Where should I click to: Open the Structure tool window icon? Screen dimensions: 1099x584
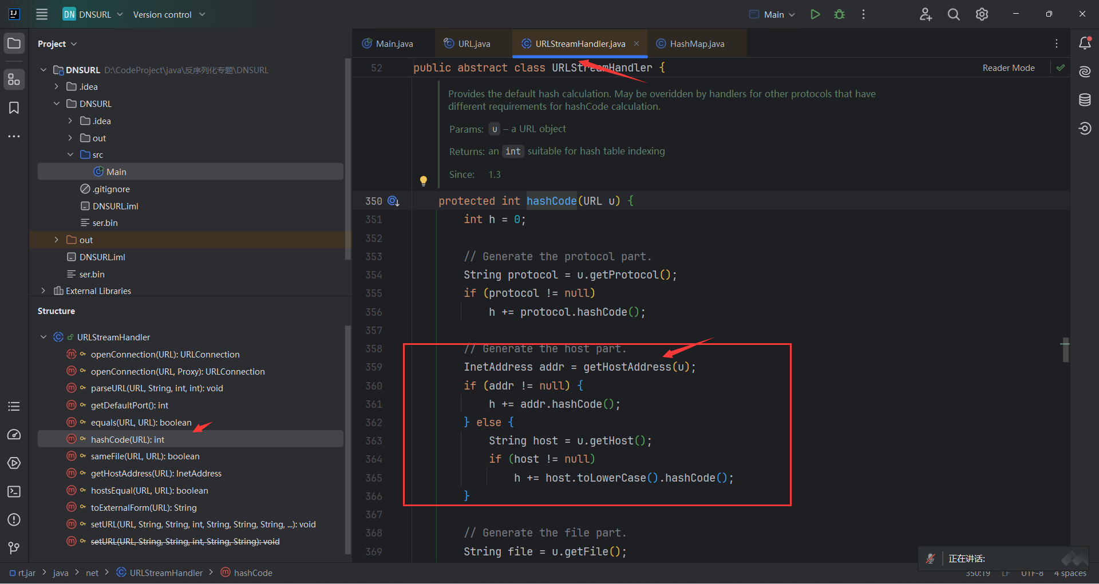tap(14, 79)
